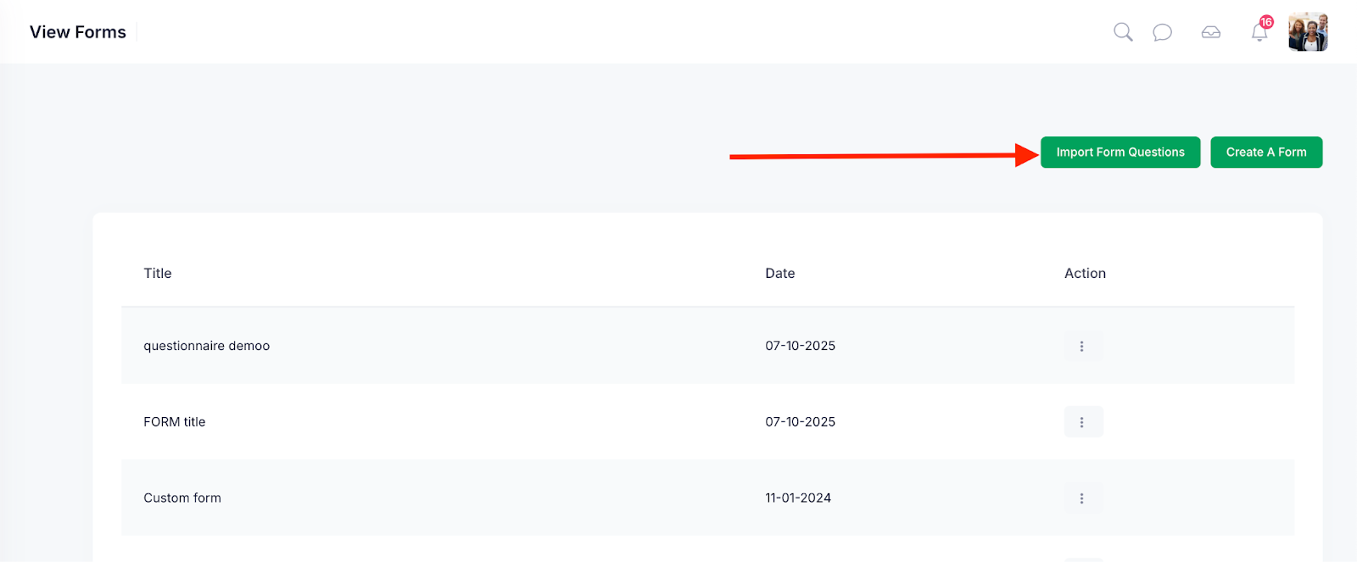1357x562 pixels.
Task: Click Import Form Questions button
Action: click(x=1120, y=153)
